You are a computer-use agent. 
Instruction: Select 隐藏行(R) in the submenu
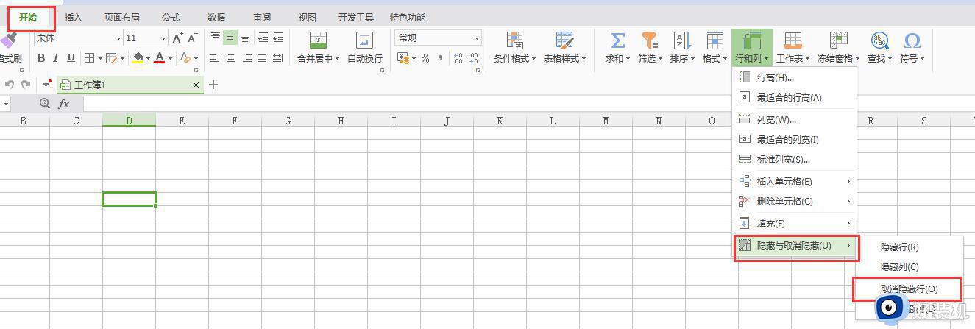point(910,247)
